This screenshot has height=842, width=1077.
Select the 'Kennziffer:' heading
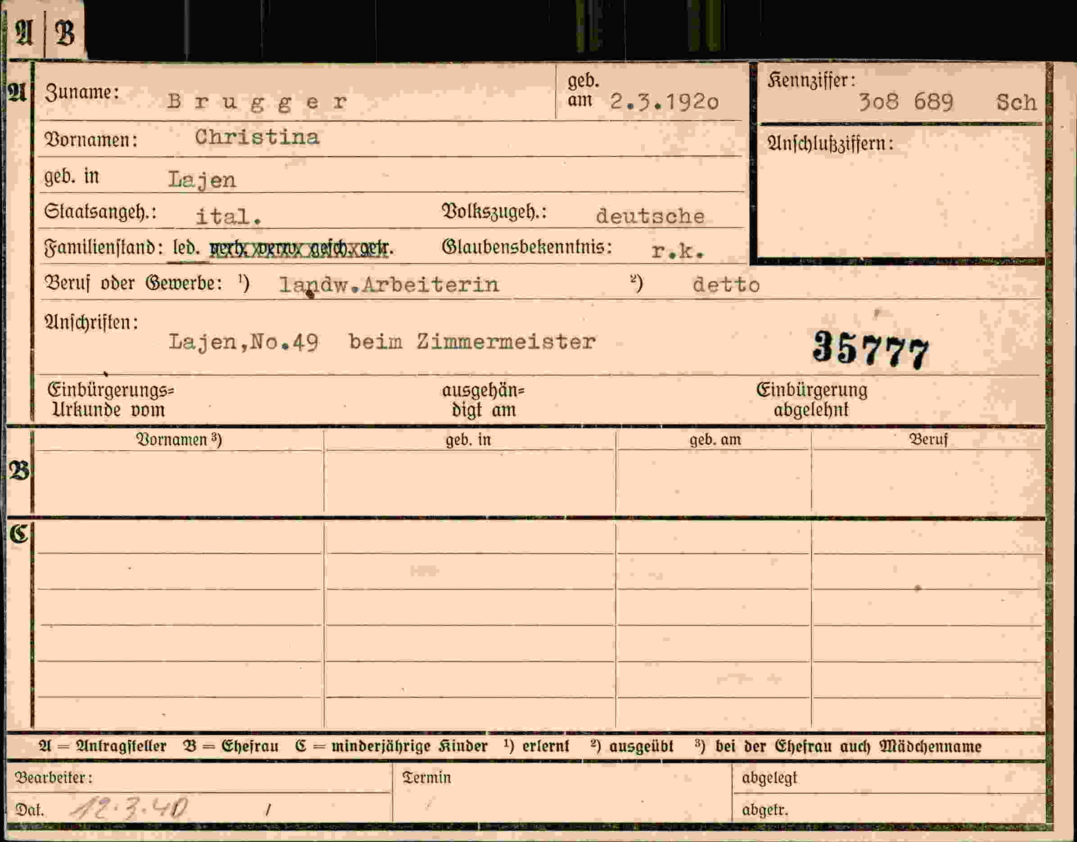811,80
